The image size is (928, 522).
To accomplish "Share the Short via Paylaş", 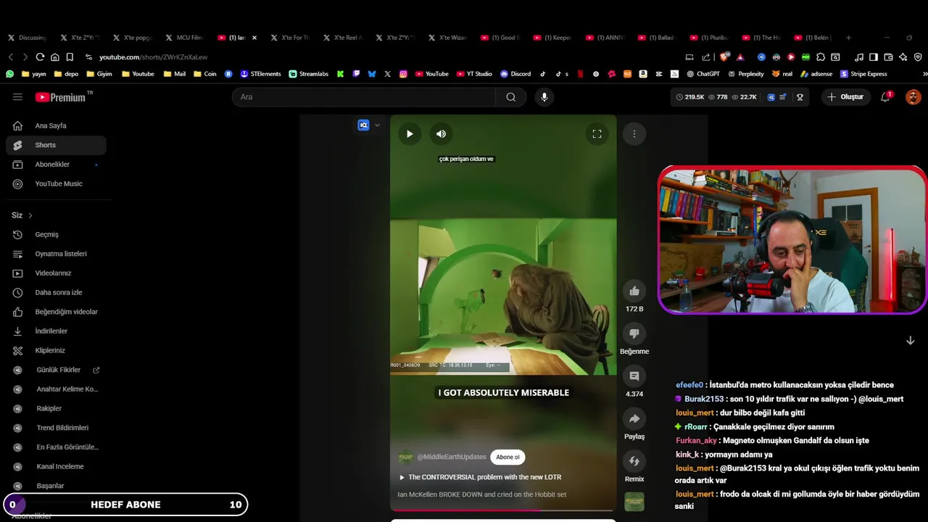I will click(x=634, y=418).
